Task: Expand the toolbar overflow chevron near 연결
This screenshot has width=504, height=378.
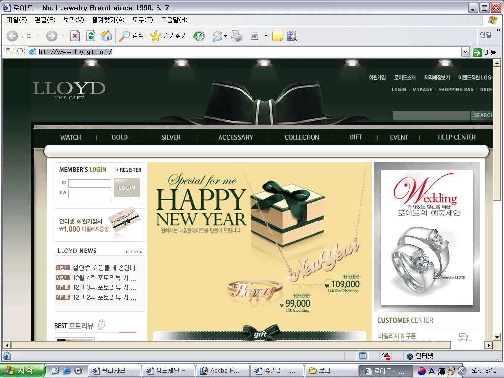Action: coord(498,30)
